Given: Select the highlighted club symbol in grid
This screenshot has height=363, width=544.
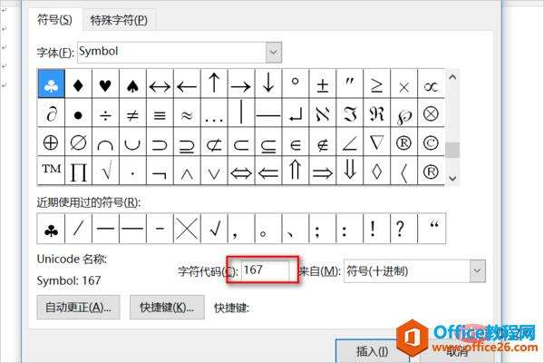Looking at the screenshot, I should [x=51, y=84].
